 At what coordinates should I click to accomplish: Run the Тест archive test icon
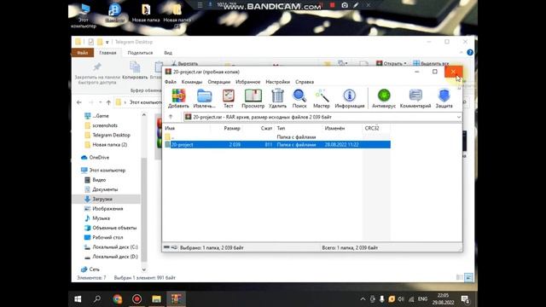[229, 98]
